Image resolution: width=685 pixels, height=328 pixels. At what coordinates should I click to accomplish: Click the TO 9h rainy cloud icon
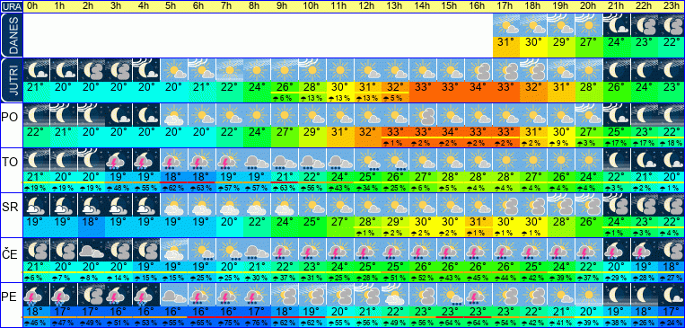coord(285,159)
